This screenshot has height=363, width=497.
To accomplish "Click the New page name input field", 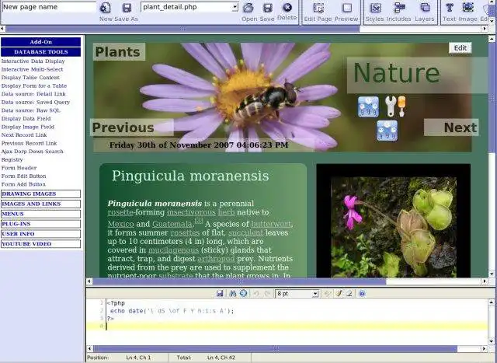I will tap(47, 7).
